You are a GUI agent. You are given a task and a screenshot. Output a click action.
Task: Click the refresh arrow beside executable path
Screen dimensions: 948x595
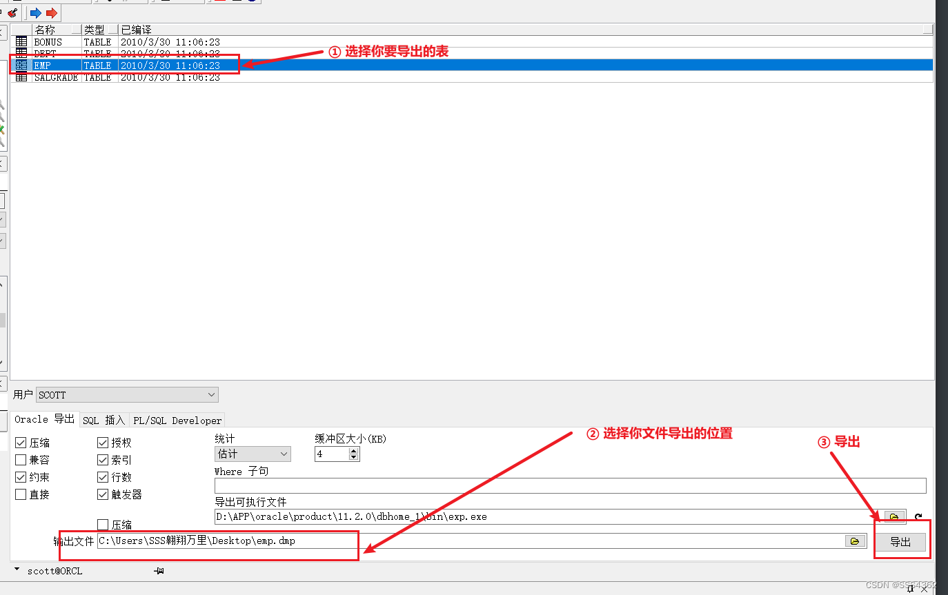[918, 517]
